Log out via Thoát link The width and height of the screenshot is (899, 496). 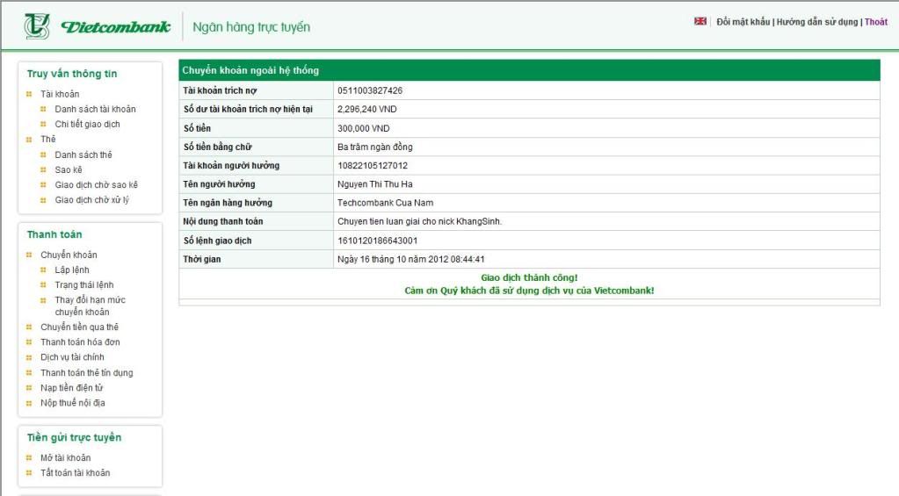coord(876,22)
